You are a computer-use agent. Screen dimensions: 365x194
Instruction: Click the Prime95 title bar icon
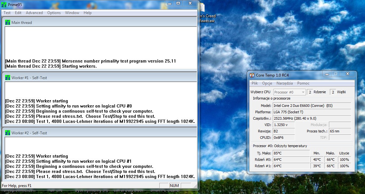click(x=4, y=5)
